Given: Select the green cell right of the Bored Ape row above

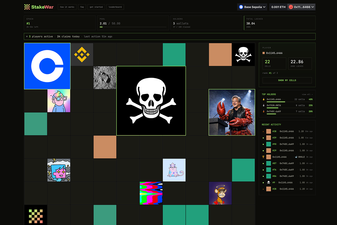Looking at the screenshot, I should click(243, 170).
